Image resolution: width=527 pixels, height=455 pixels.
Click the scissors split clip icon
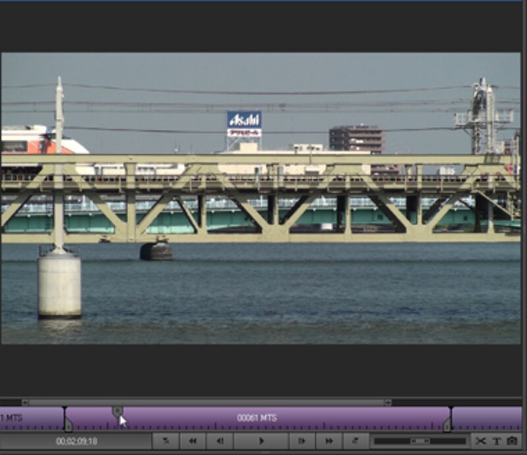point(481,441)
